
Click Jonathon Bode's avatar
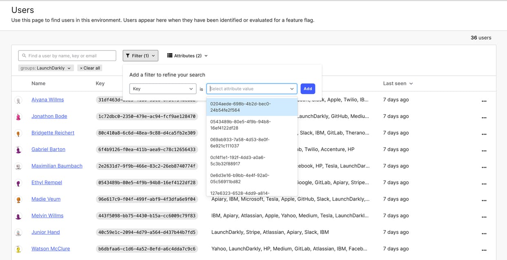click(18, 116)
